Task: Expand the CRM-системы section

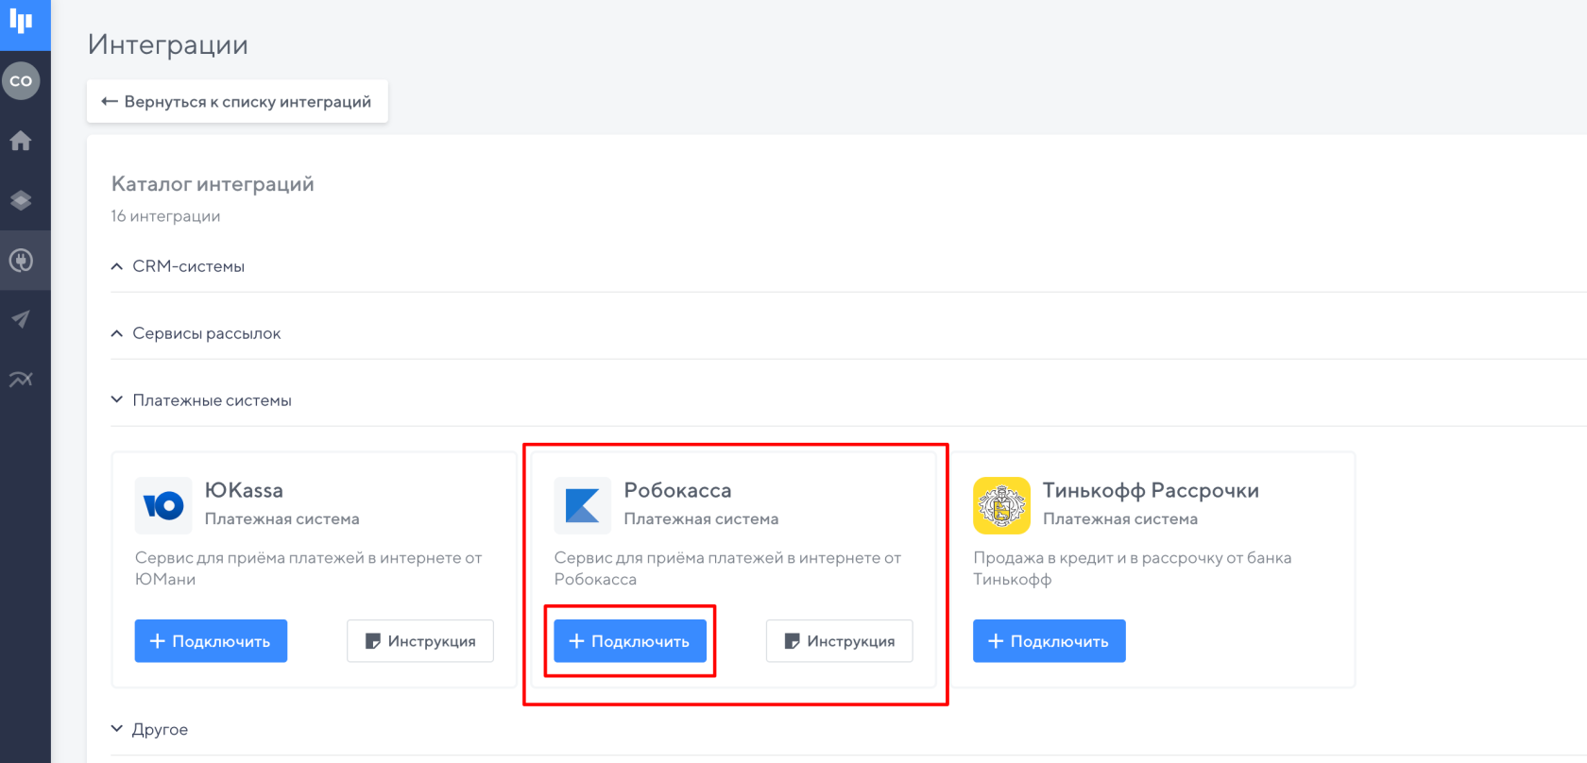Action: point(188,266)
